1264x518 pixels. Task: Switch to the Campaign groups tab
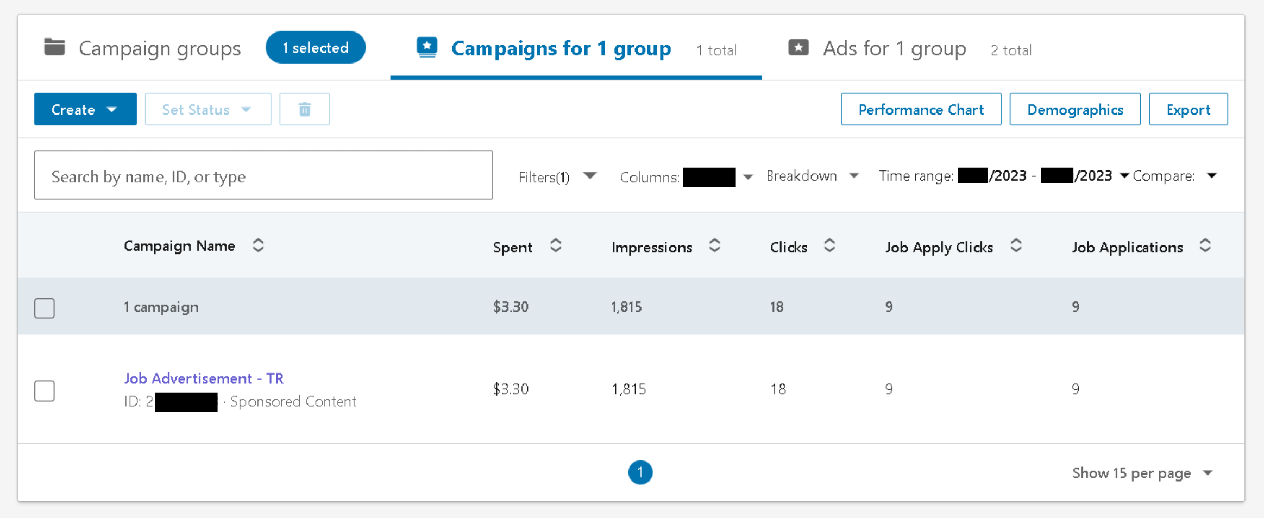[159, 48]
